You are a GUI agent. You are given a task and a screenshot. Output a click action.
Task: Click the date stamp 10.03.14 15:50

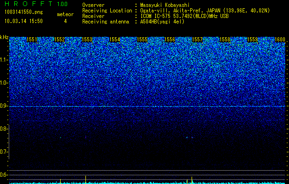tap(23, 21)
